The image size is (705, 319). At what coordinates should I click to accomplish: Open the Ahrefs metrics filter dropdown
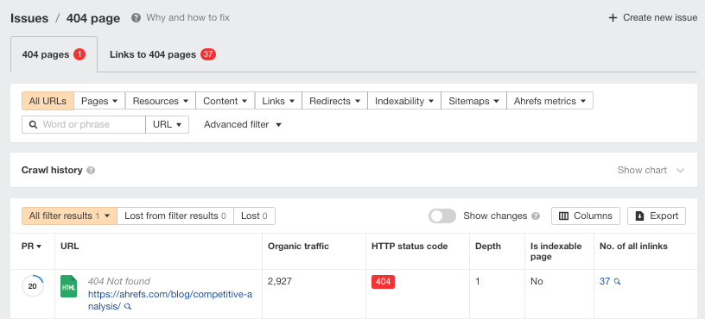549,101
